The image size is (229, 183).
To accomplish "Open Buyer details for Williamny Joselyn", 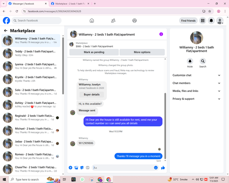I will pyautogui.click(x=92, y=95).
